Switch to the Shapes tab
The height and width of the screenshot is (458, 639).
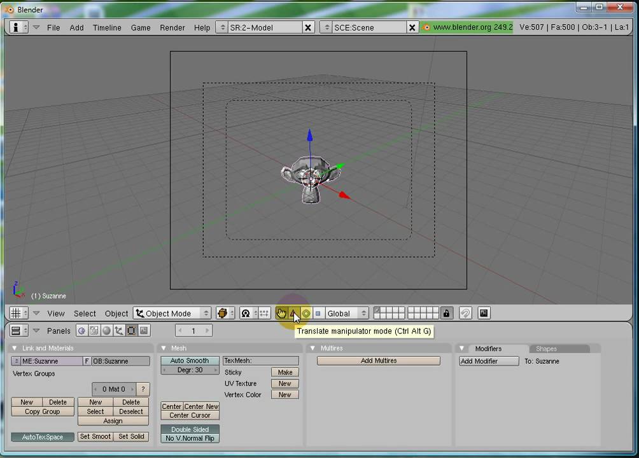[559, 349]
